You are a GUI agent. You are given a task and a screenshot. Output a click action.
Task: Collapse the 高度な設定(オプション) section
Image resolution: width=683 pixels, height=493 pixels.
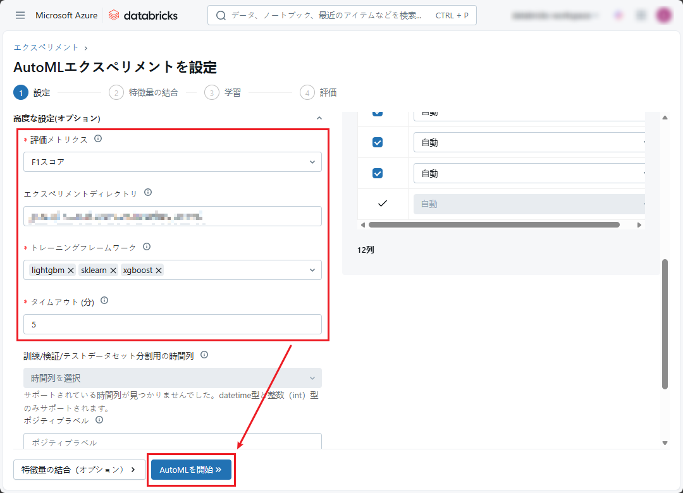click(x=319, y=118)
